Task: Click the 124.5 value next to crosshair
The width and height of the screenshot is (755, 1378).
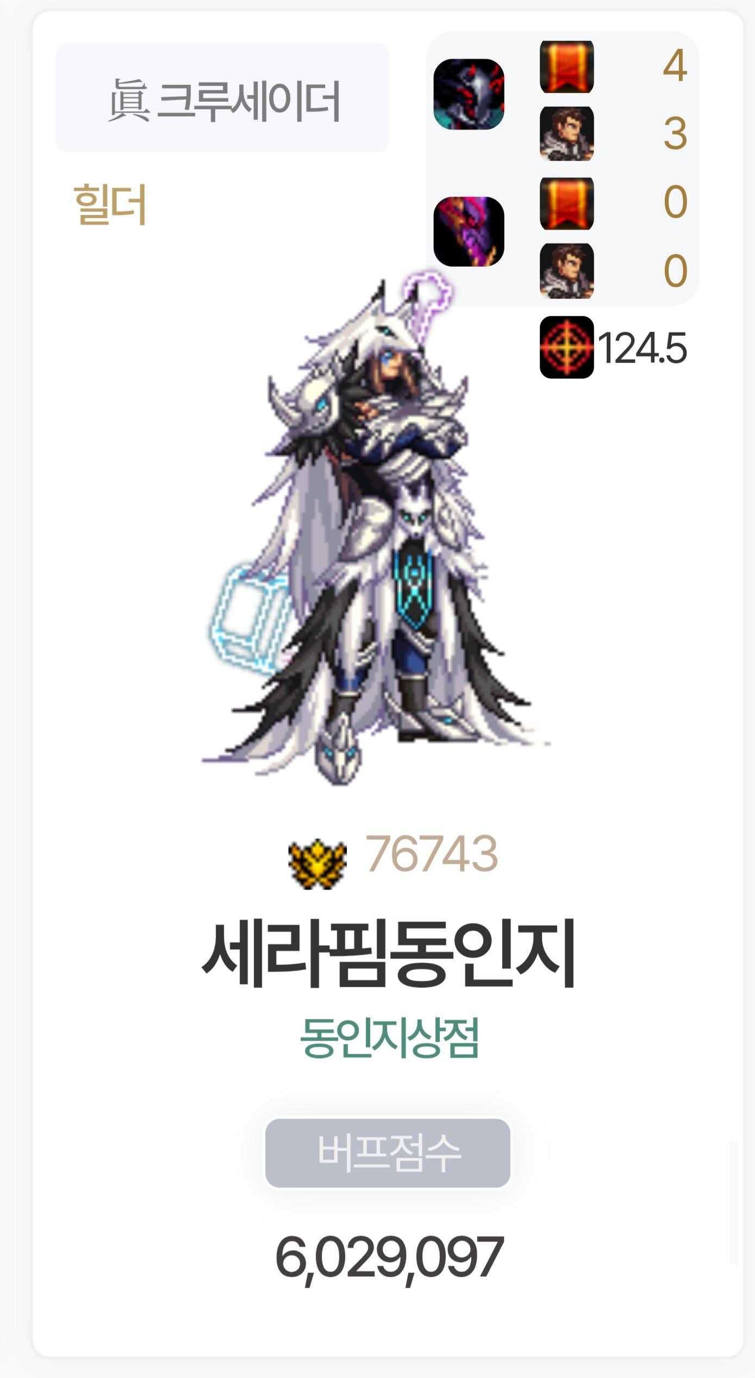Action: click(x=642, y=348)
